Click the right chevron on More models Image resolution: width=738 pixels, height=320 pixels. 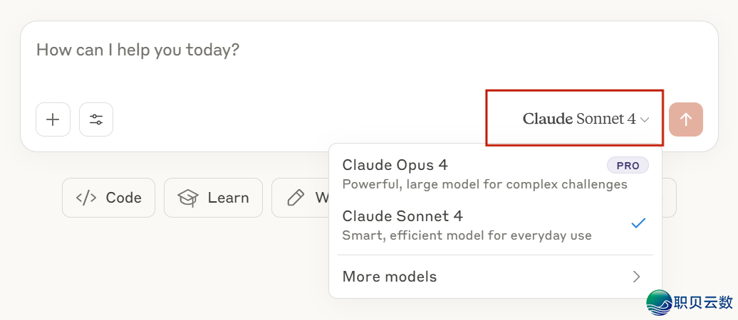636,277
